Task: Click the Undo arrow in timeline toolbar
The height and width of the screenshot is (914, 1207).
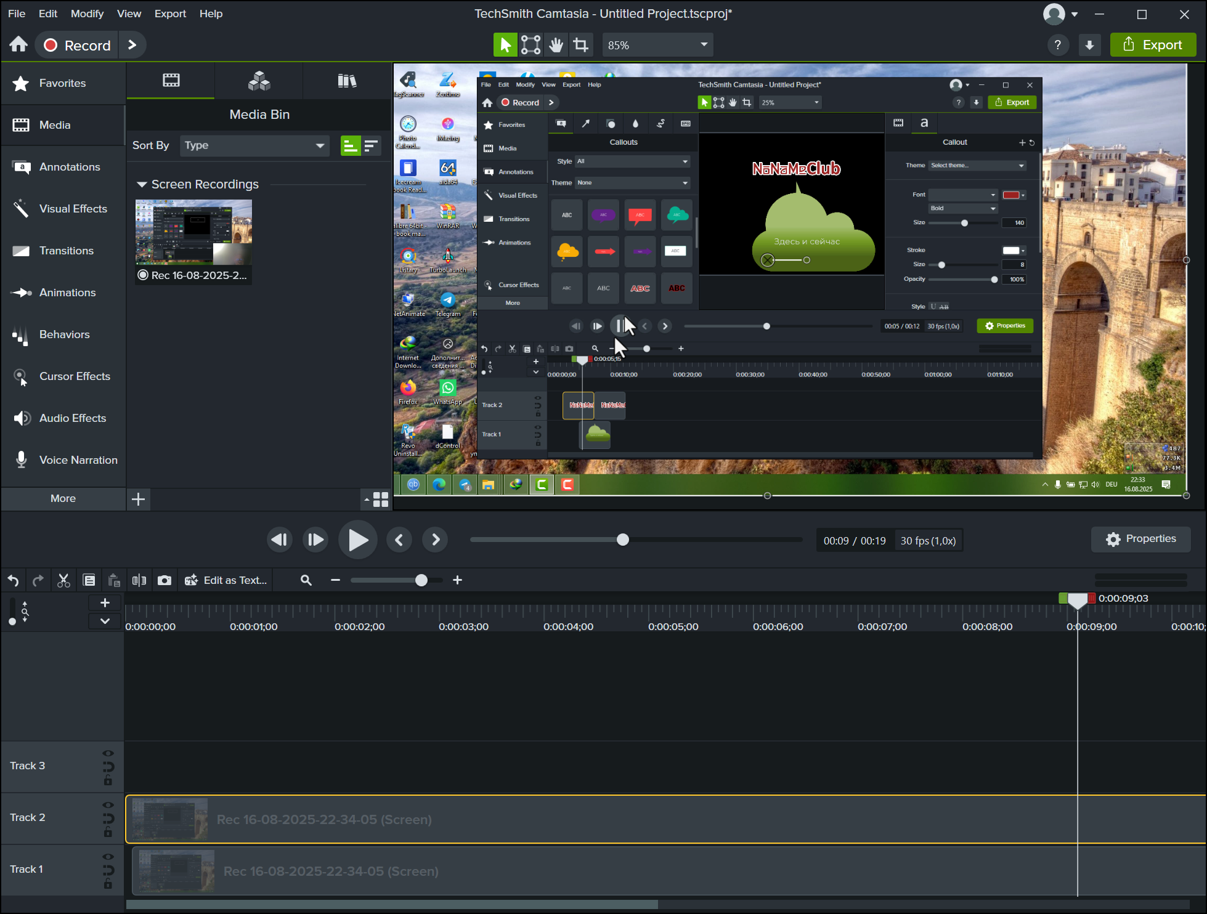Action: click(14, 580)
